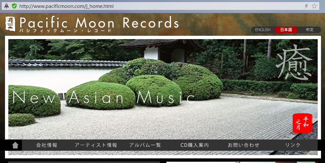The width and height of the screenshot is (325, 163).
Task: Select the 日本語 language tab
Action: (286, 30)
